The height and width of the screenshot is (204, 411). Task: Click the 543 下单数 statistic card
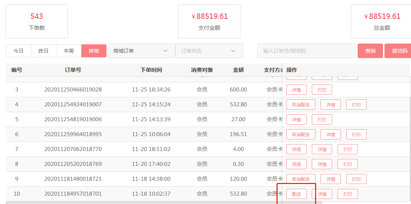[x=37, y=21]
